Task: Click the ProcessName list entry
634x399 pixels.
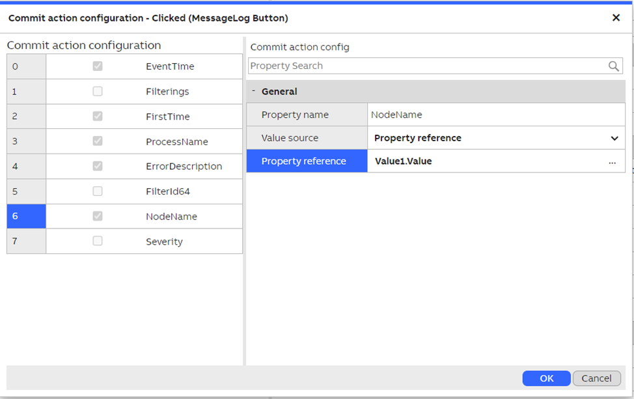Action: tap(176, 141)
